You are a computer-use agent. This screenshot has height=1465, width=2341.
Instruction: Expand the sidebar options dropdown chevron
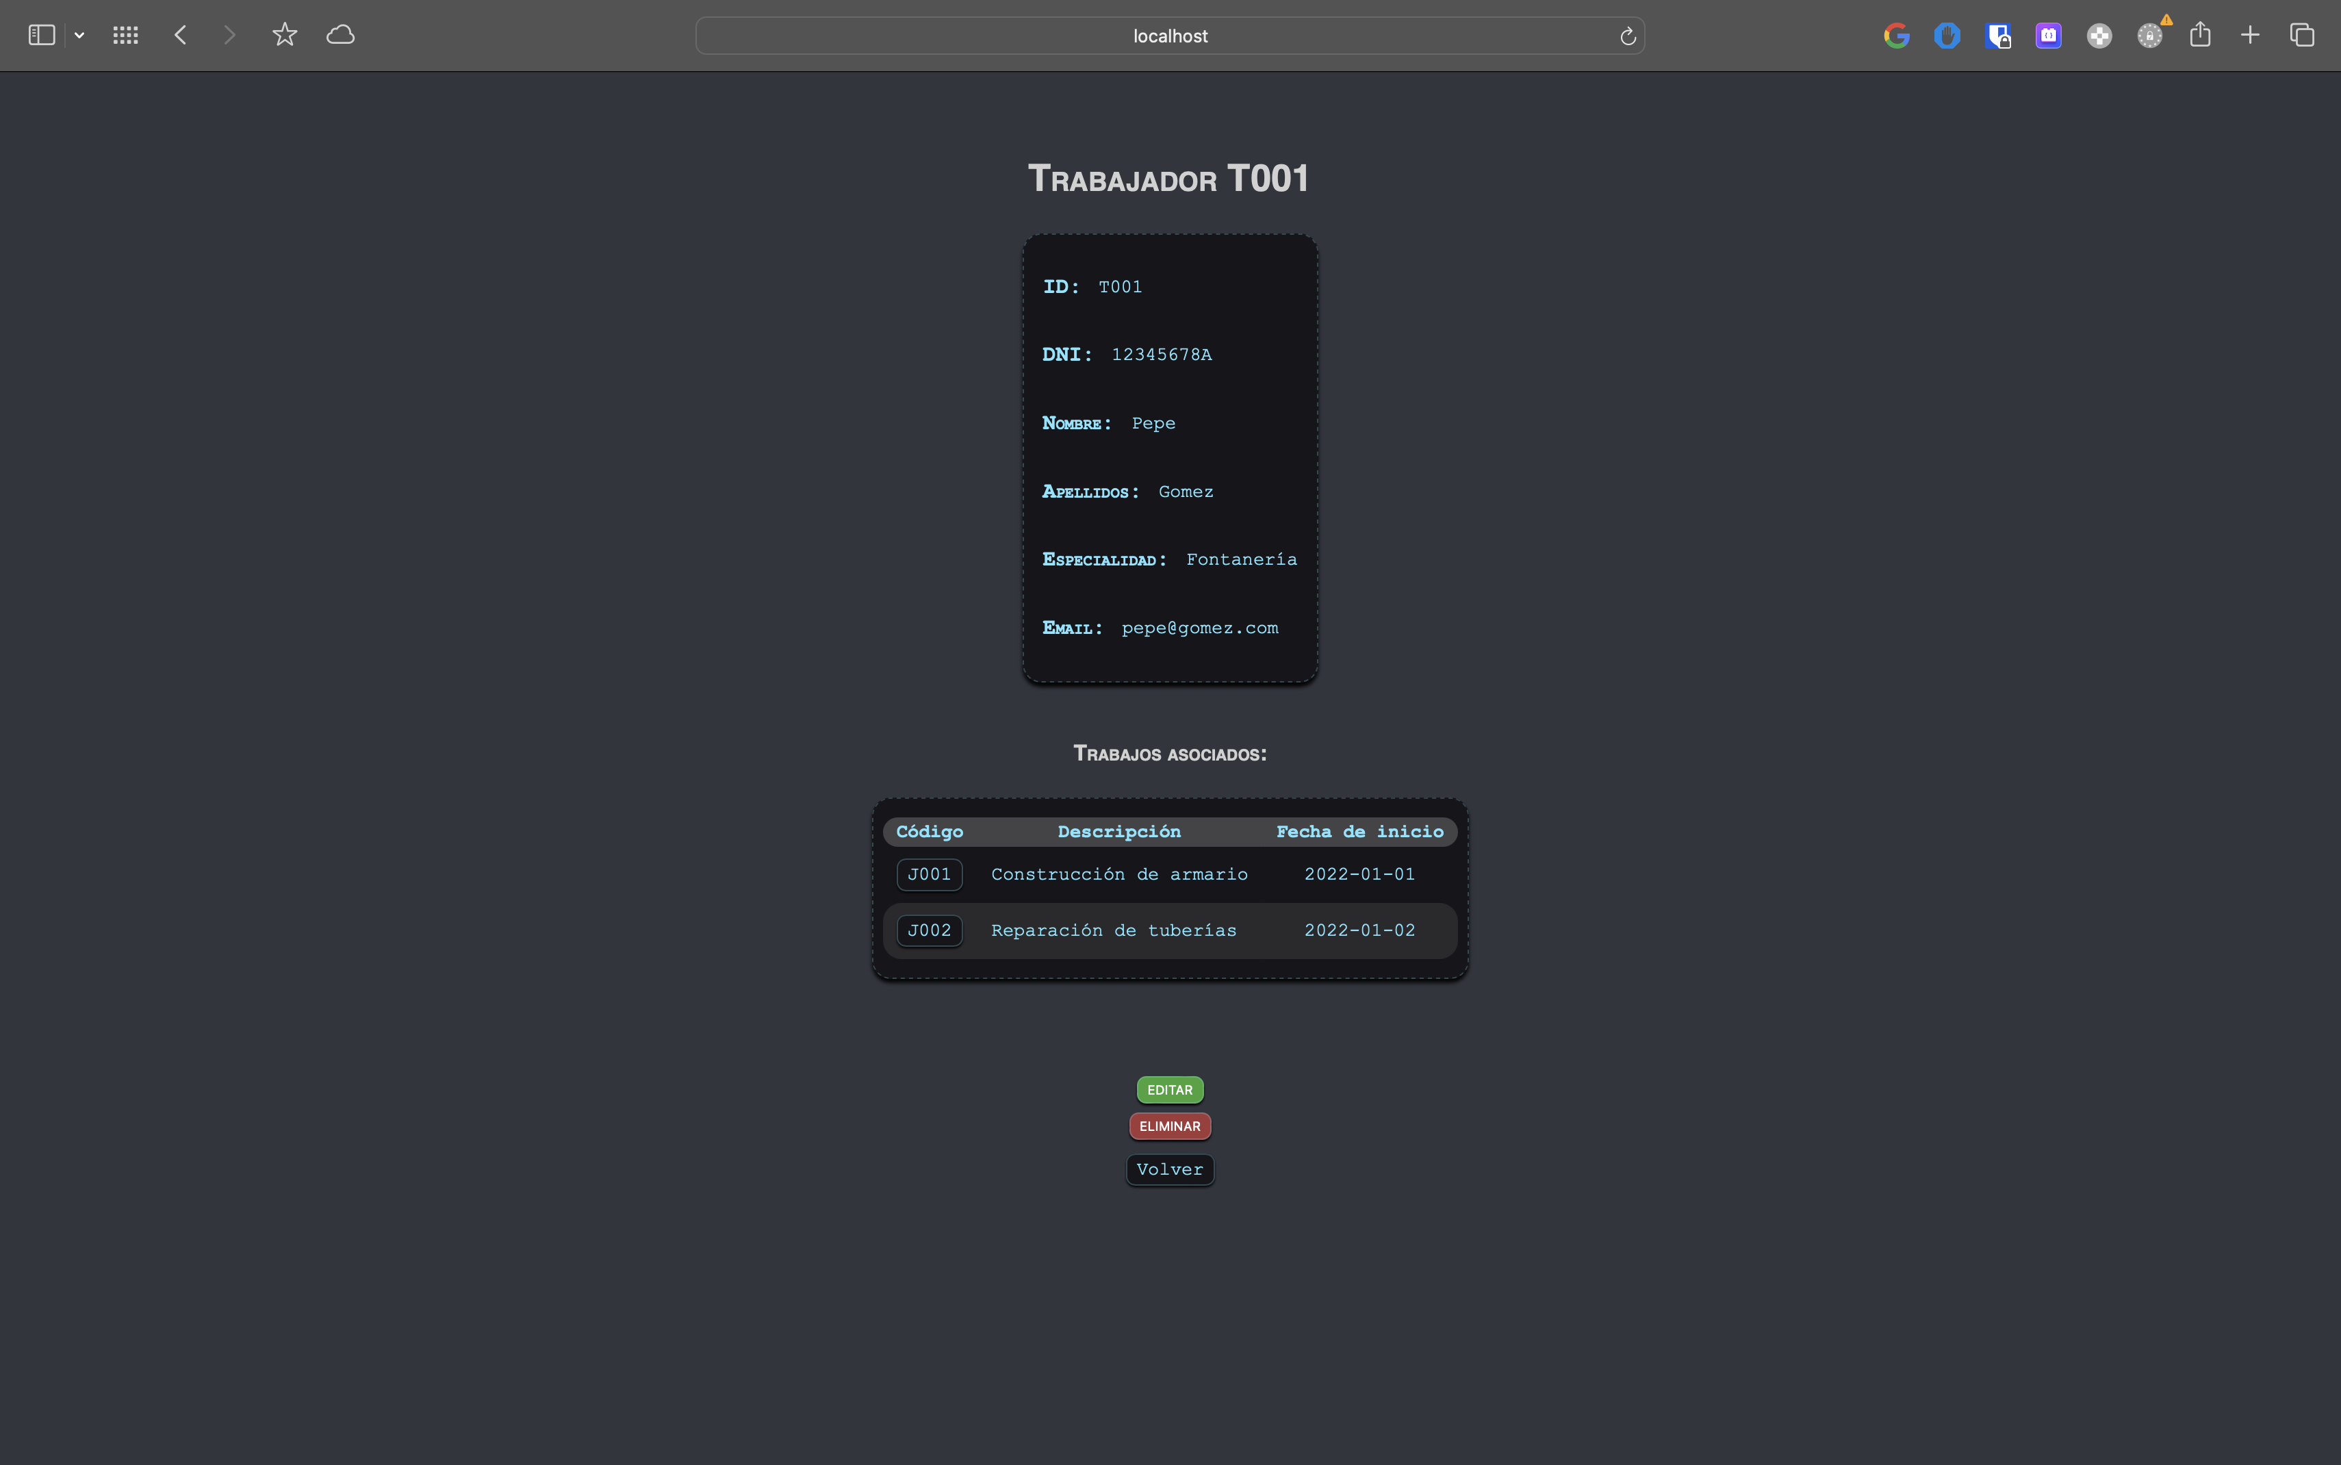[x=79, y=36]
